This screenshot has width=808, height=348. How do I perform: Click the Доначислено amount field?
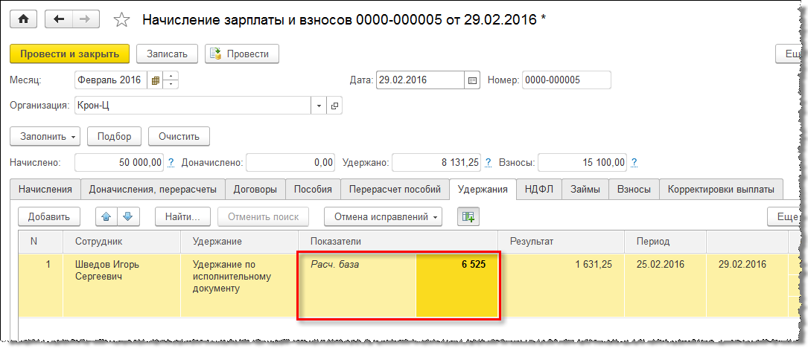(290, 163)
